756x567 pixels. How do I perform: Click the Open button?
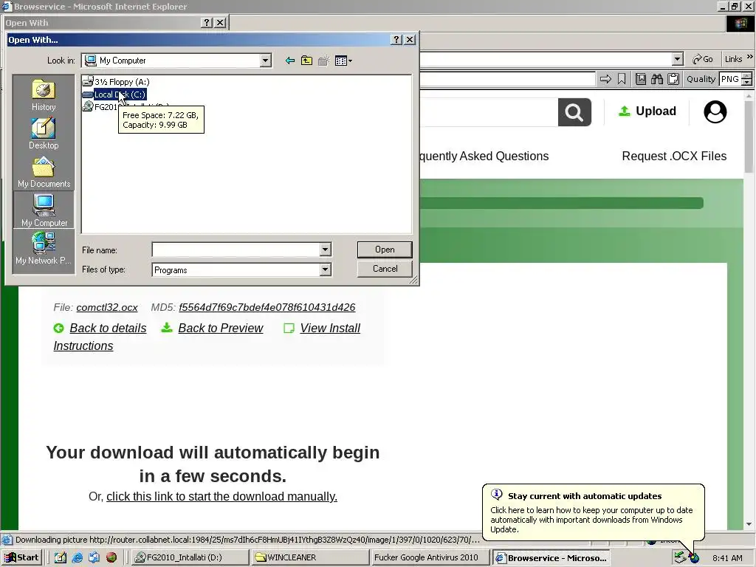(385, 250)
